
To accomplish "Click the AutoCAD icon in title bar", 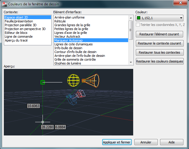I will click(4, 4).
